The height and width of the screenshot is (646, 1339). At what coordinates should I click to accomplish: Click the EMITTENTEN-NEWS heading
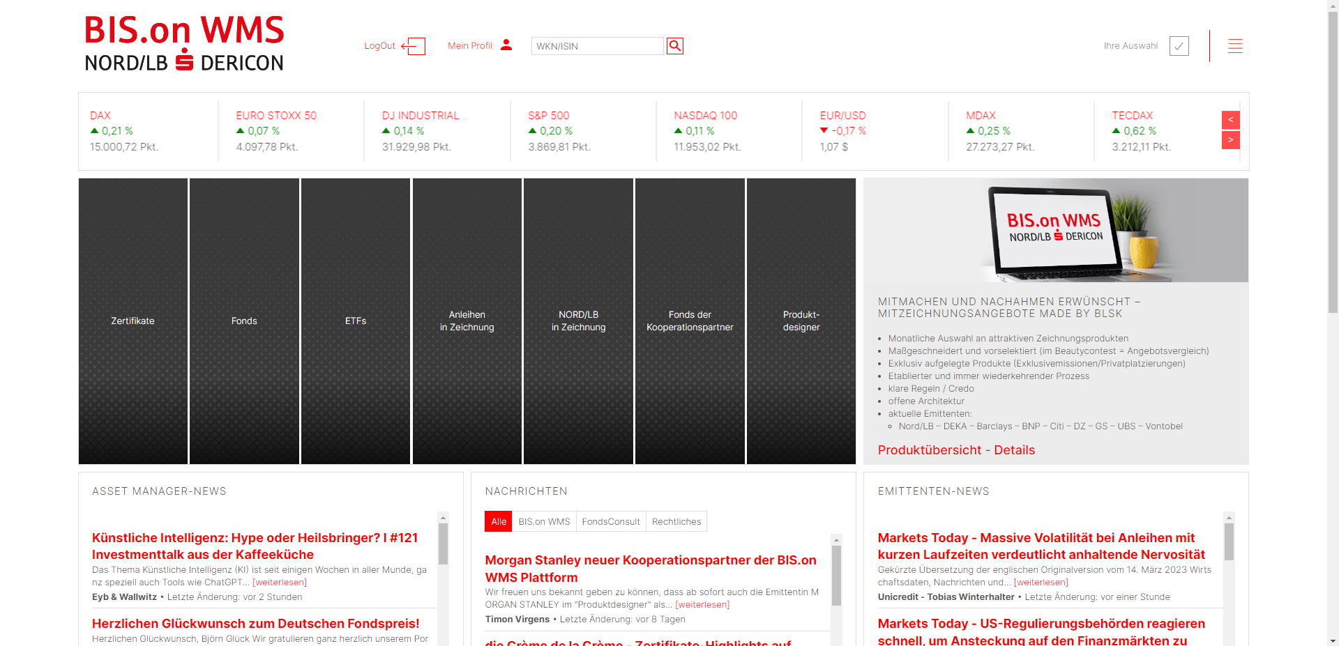(933, 491)
